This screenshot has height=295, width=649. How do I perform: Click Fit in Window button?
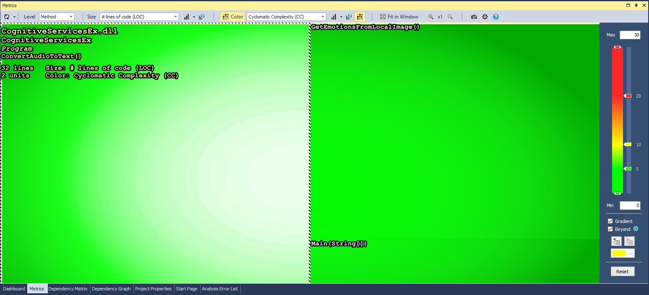(399, 17)
